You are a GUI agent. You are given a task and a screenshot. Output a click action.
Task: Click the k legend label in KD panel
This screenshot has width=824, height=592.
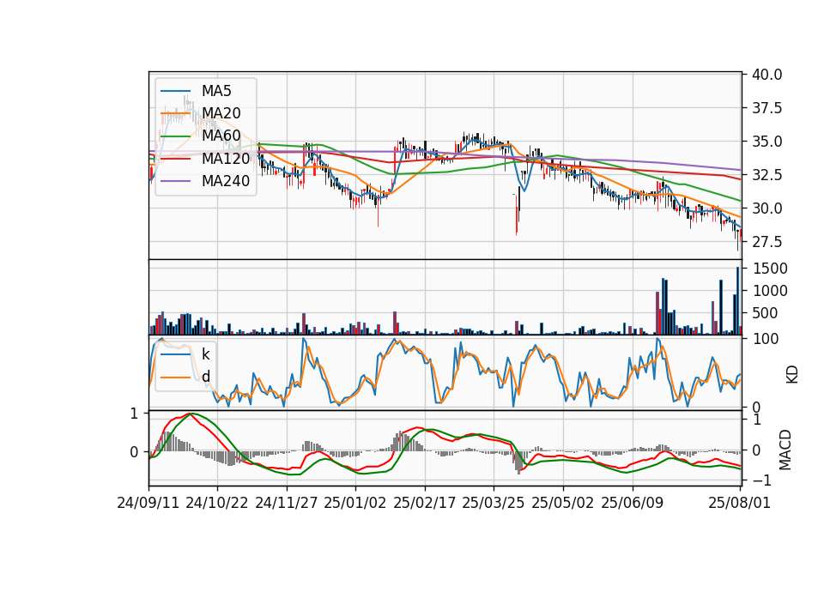(205, 354)
